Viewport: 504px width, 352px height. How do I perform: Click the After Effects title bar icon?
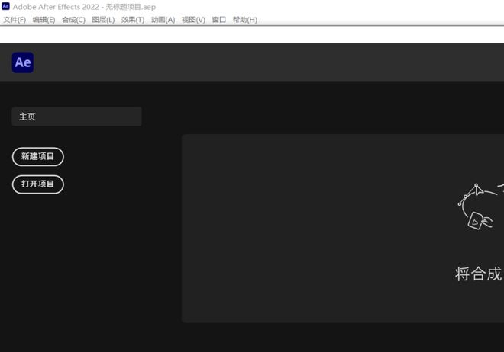point(6,6)
